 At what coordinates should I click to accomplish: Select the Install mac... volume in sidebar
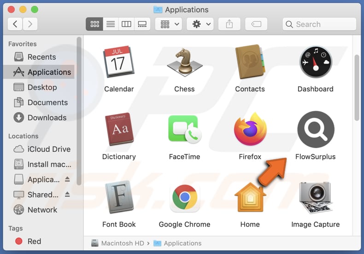[40, 164]
